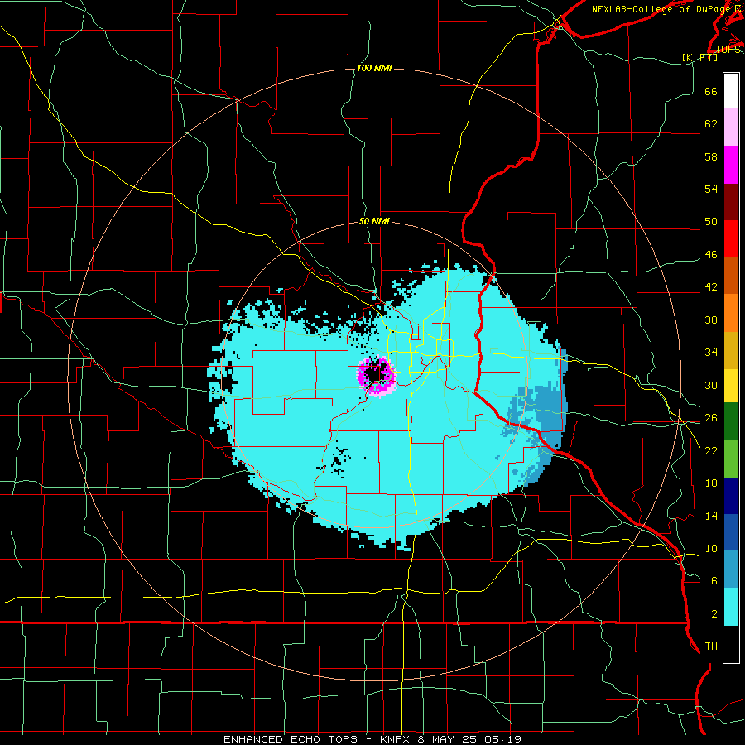Click the 2 value on the legend
The height and width of the screenshot is (745, 745).
tap(714, 614)
